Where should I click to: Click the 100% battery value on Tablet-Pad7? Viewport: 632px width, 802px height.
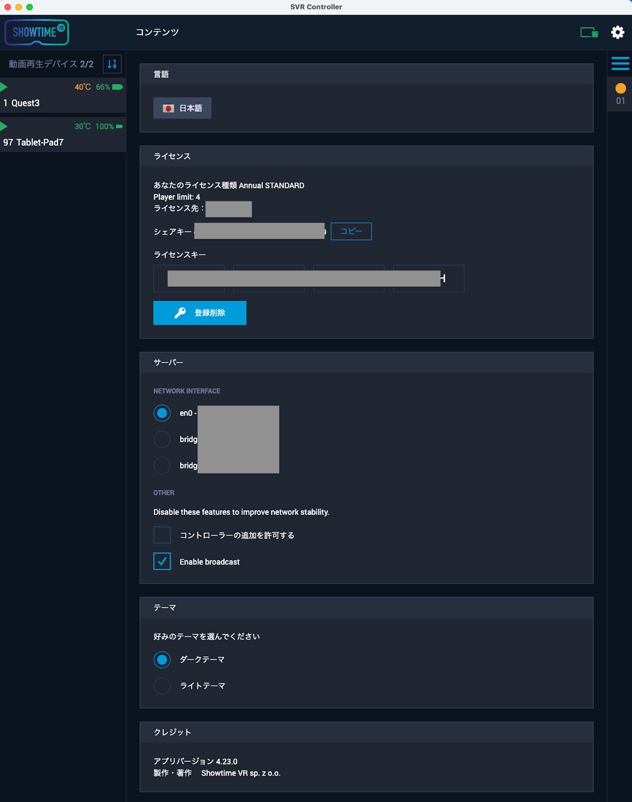point(105,126)
